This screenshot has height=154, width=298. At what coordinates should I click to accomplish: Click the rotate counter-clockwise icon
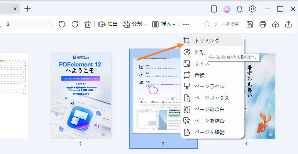[x=62, y=24]
